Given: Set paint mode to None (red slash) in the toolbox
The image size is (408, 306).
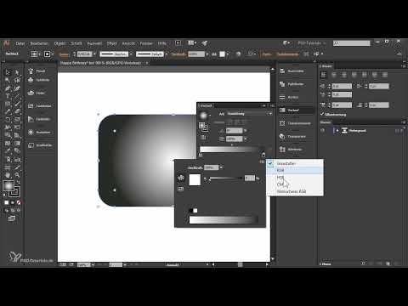Looking at the screenshot, I should (19, 202).
